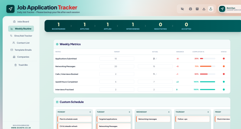This screenshot has width=241, height=129.
Task: Click Networking Messages 75% progress bar
Action: click(x=207, y=66)
